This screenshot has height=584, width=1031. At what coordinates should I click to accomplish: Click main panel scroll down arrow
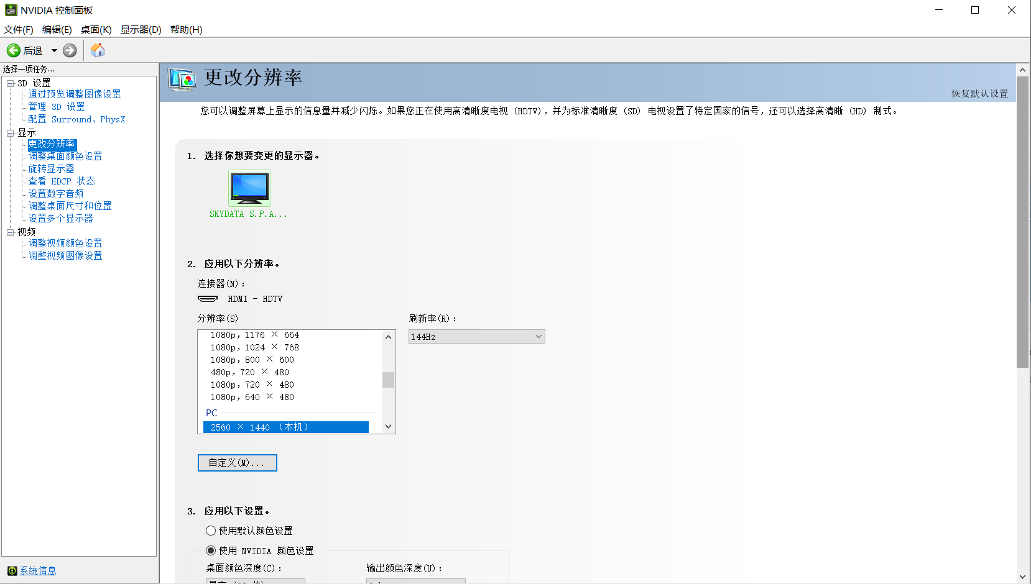1022,577
